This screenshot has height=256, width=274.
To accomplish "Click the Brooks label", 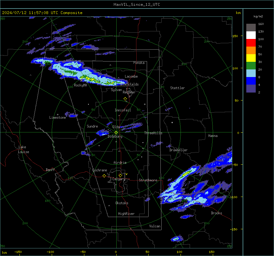I will tap(216, 213).
